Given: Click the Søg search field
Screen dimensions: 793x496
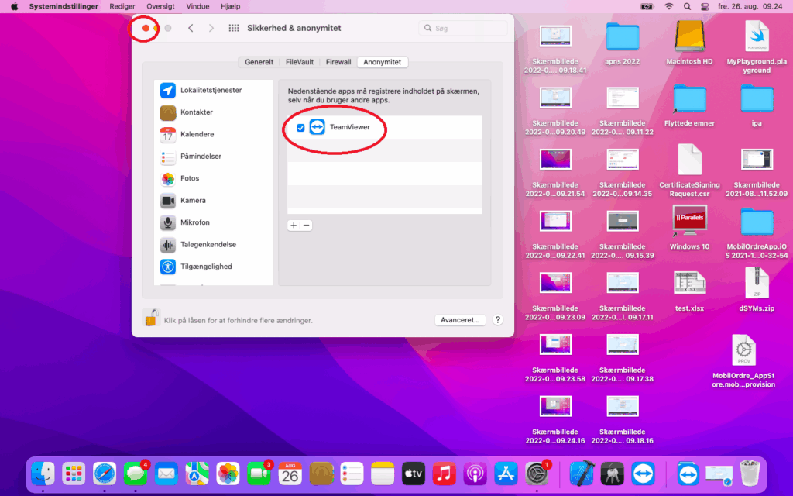Looking at the screenshot, I should pyautogui.click(x=463, y=29).
